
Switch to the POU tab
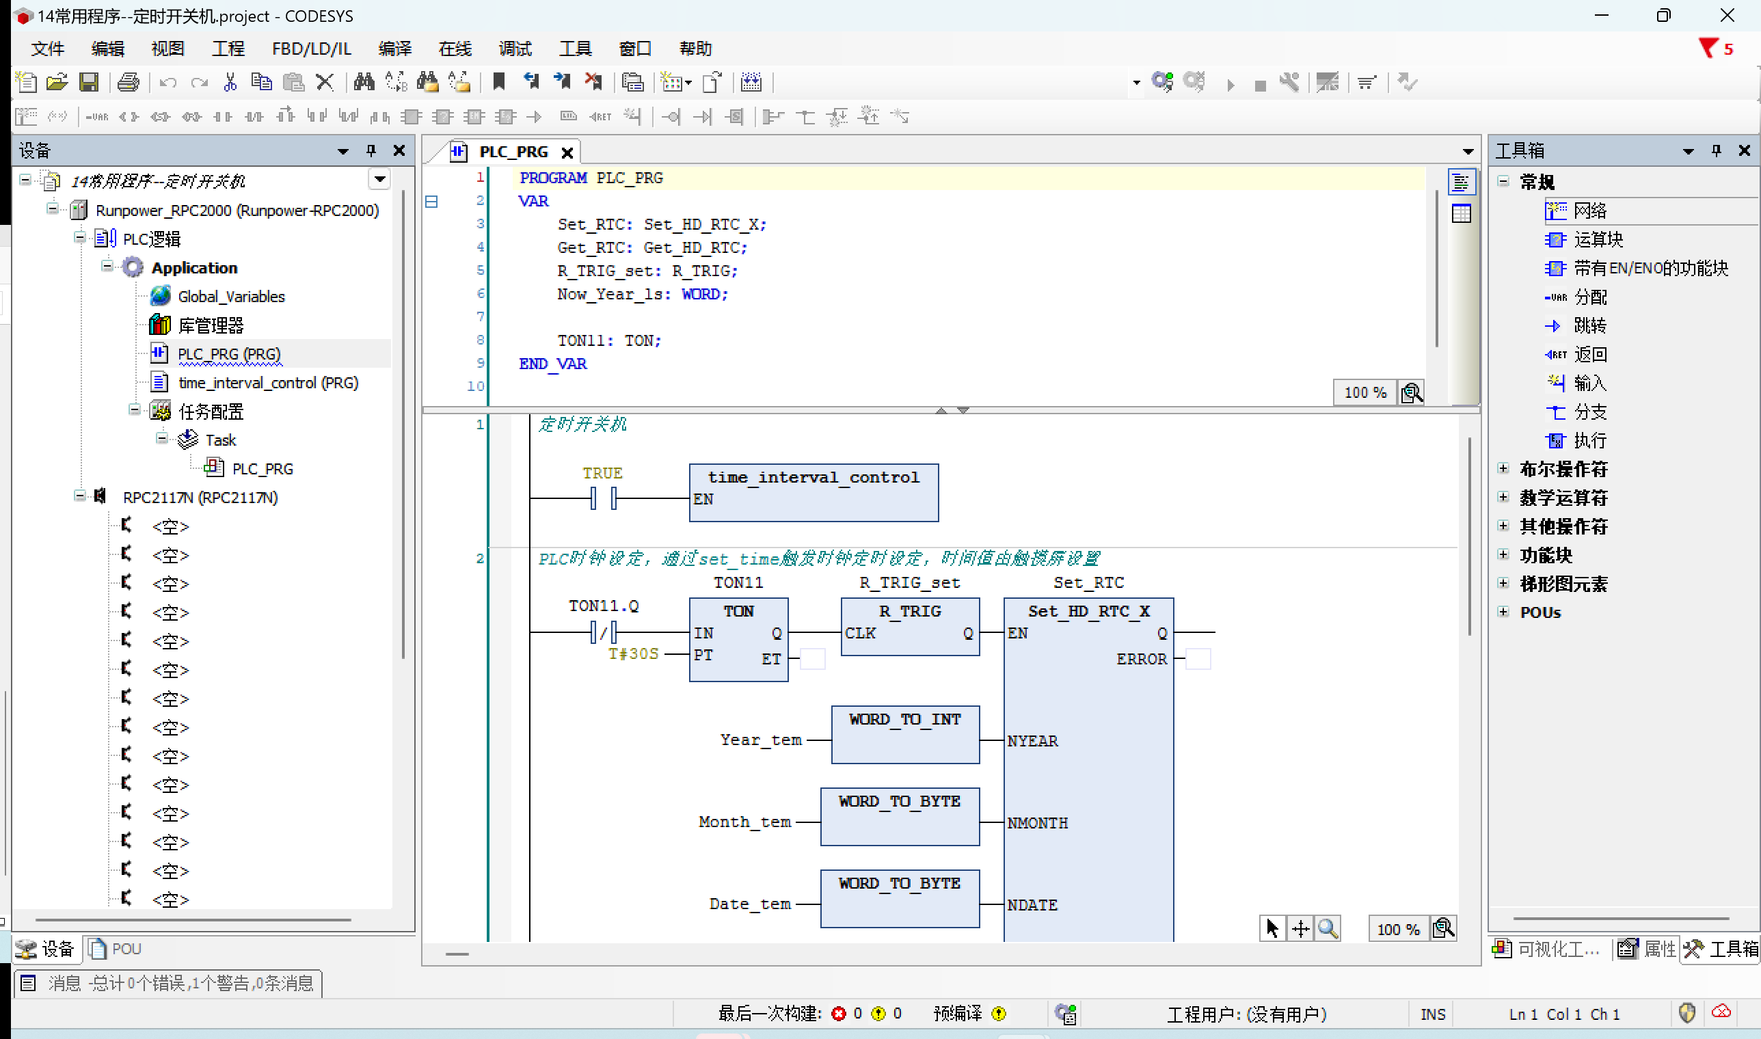tap(116, 949)
